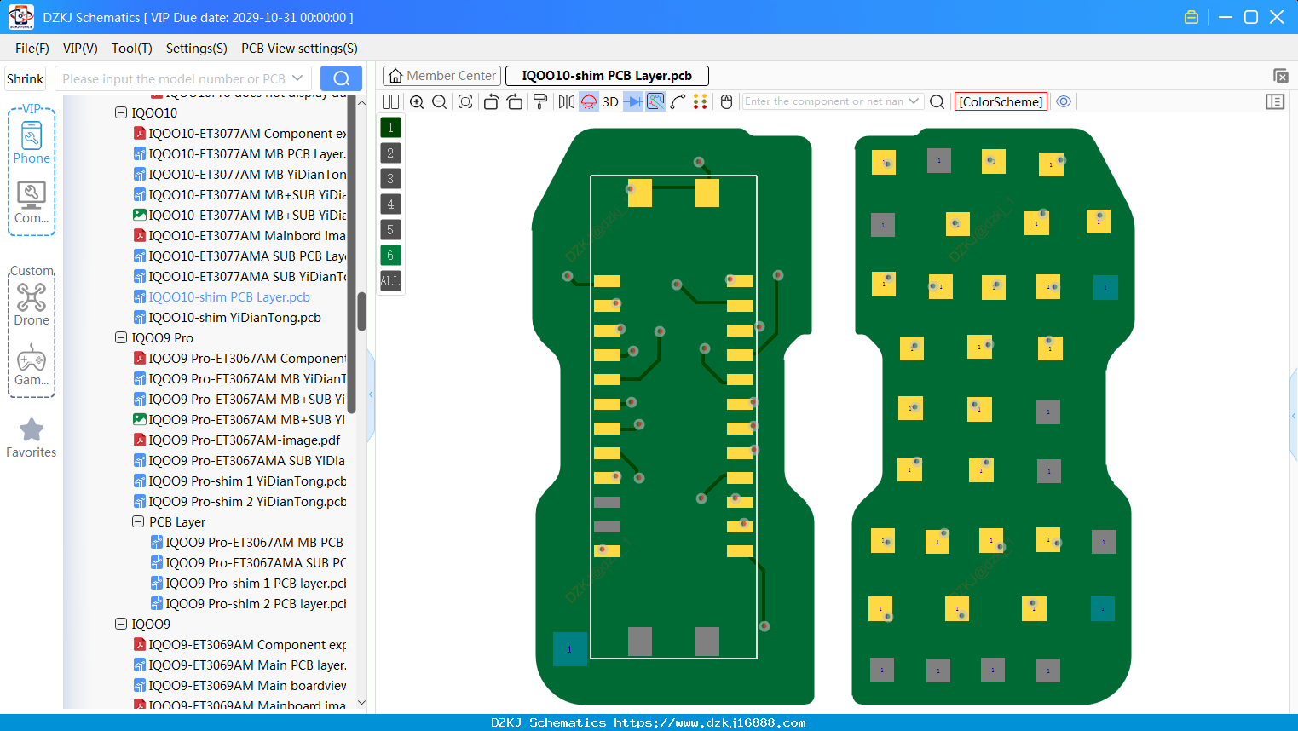
Task: Select the paint roller tool
Action: pos(540,101)
